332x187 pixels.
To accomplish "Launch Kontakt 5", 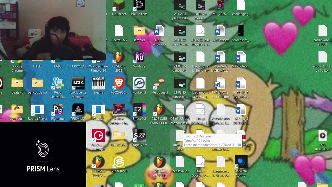I will [139, 86].
